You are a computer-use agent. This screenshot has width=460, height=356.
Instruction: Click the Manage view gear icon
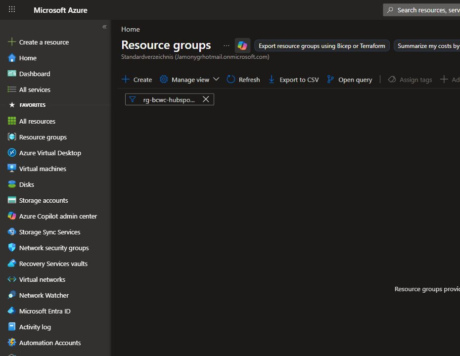tap(164, 79)
